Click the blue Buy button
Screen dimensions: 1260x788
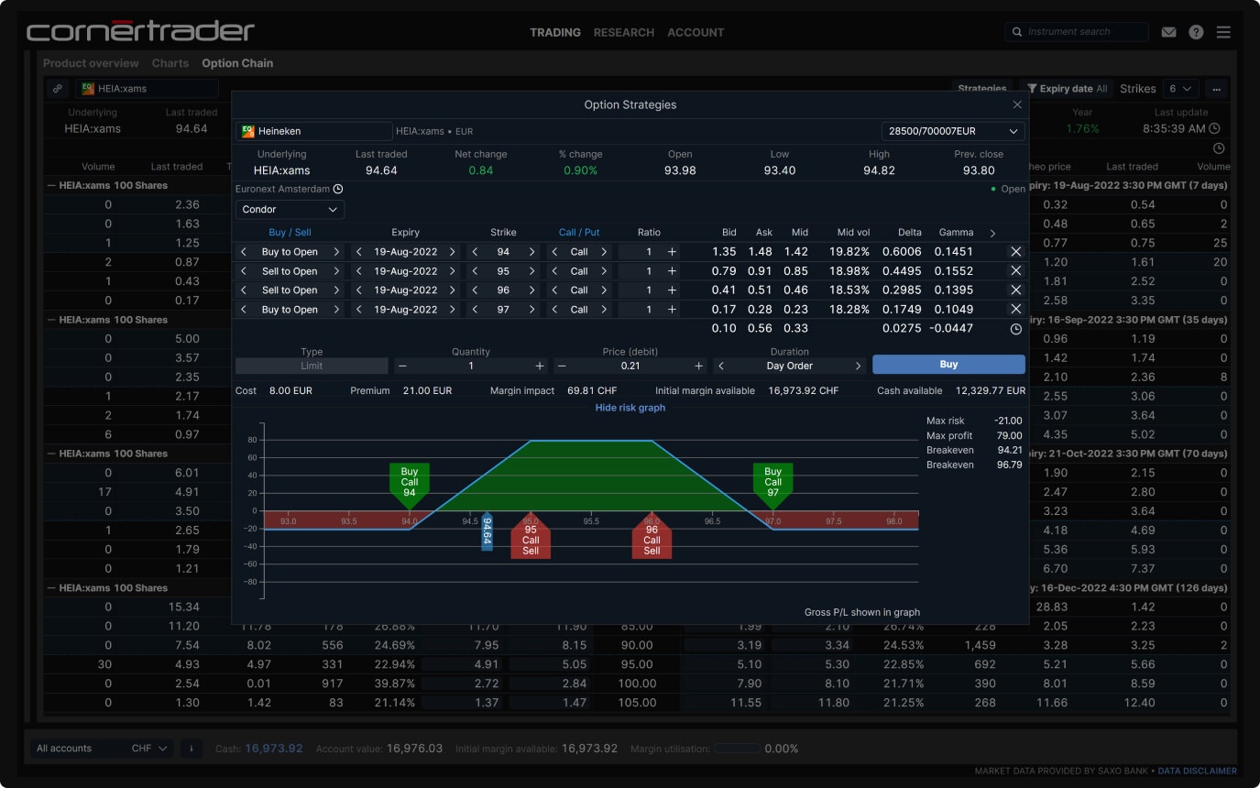point(948,365)
